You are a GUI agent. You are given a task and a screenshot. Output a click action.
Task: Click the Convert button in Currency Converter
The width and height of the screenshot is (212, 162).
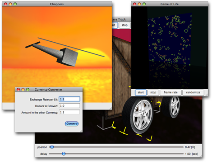click(72, 123)
